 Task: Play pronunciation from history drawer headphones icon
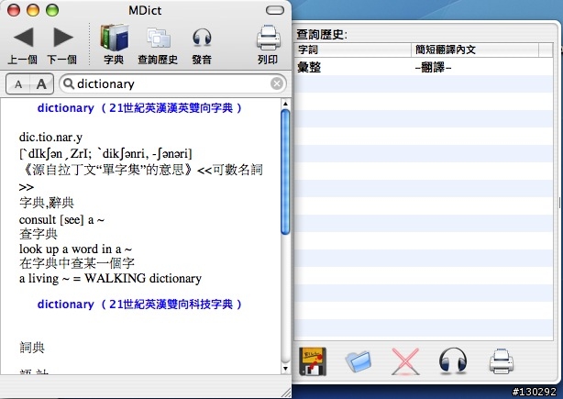453,360
